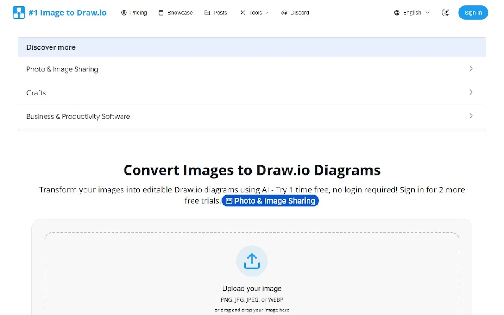Click the Convert Images to Draw.io Diagrams heading
504x315 pixels.
tap(252, 170)
